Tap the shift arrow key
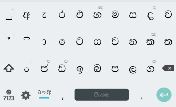176x107 pixels. tap(9, 68)
